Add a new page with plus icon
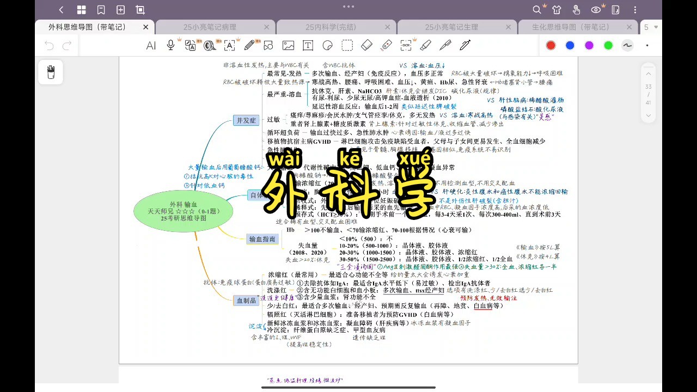The width and height of the screenshot is (697, 392). click(120, 10)
